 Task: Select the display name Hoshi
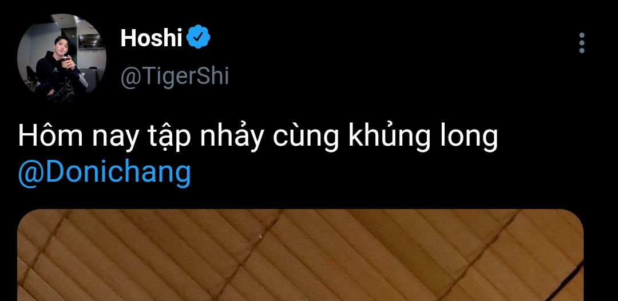pos(151,38)
